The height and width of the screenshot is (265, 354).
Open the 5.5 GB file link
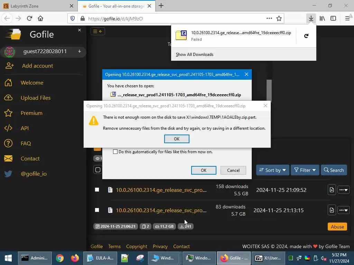tap(161, 190)
